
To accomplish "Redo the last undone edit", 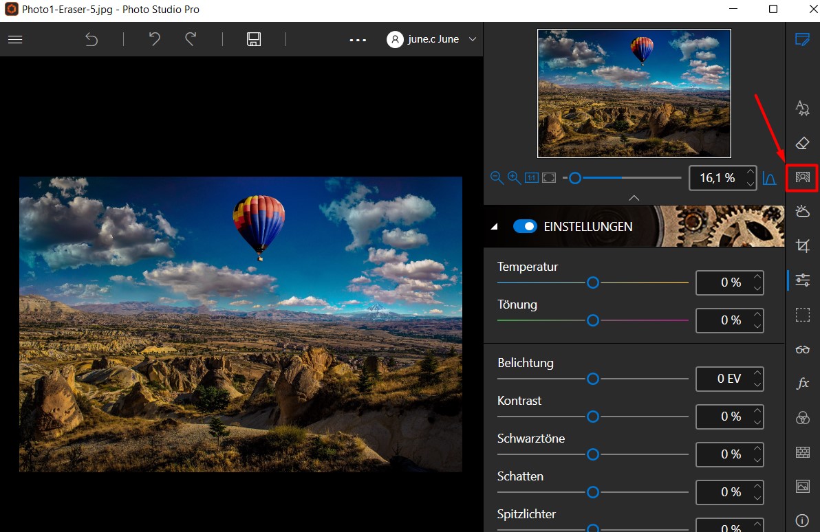I will tap(191, 38).
